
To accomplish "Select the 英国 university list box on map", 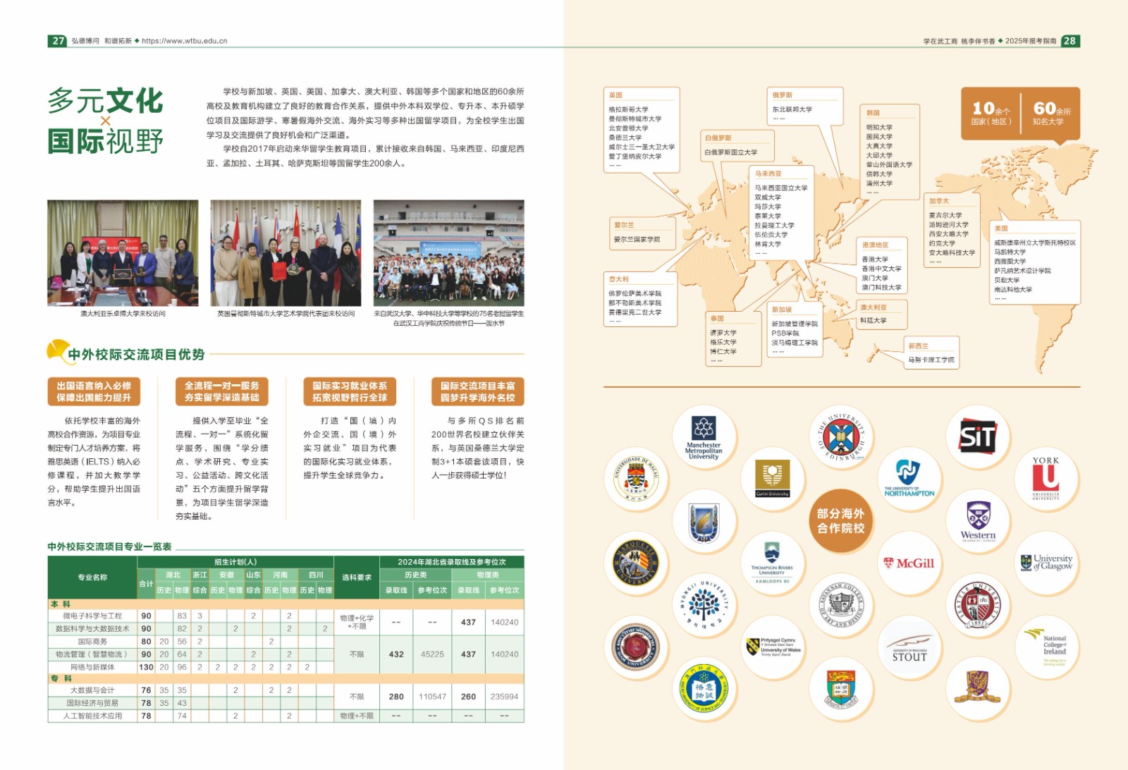I will [642, 130].
